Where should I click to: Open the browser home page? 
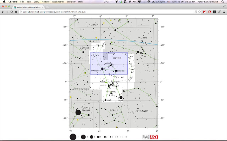point(16,12)
